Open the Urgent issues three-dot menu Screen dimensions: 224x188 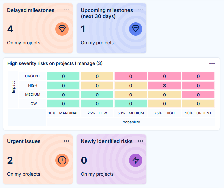coord(67,141)
